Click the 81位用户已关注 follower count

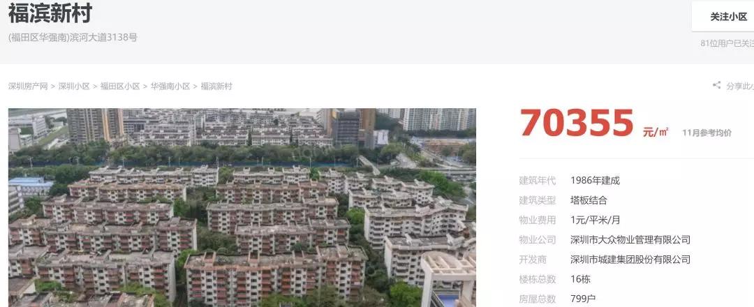pos(727,43)
